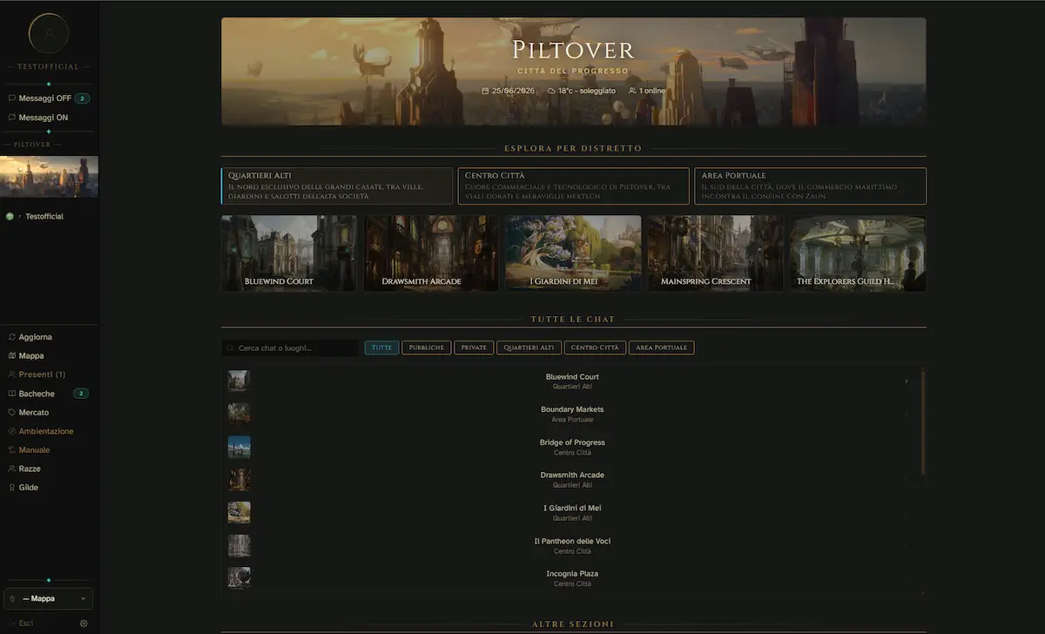Screen dimensions: 1045x634
Task: Click the Testofficial user in online list
Action: [44, 216]
